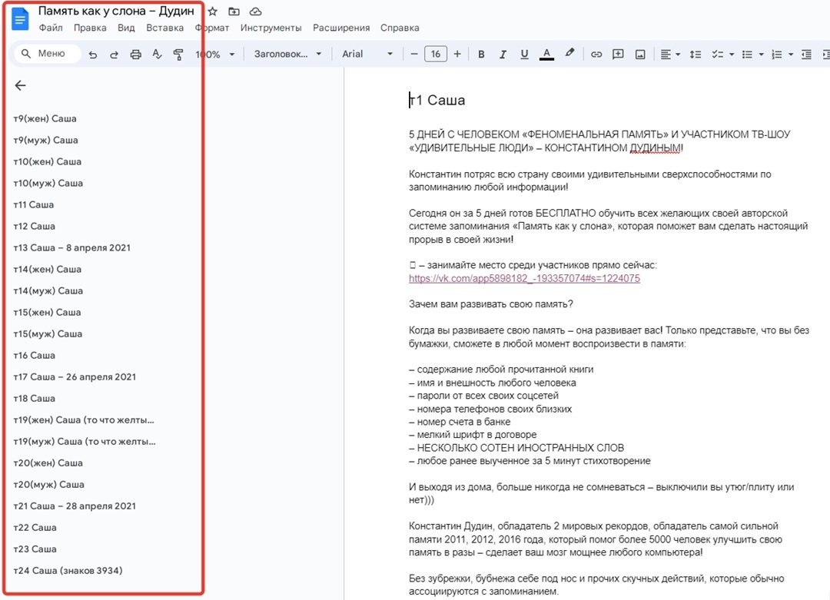Toggle italic formatting

click(x=503, y=54)
